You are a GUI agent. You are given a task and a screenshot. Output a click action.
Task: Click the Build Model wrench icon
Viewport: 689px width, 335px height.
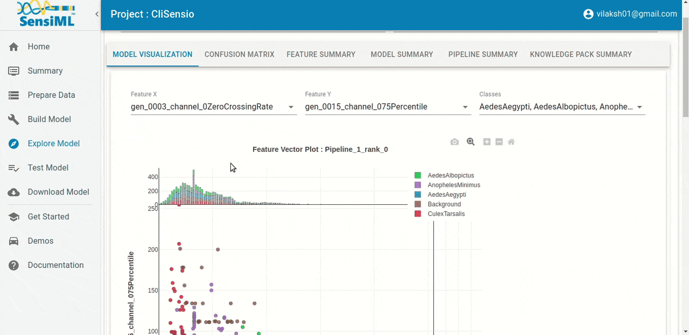click(x=14, y=119)
